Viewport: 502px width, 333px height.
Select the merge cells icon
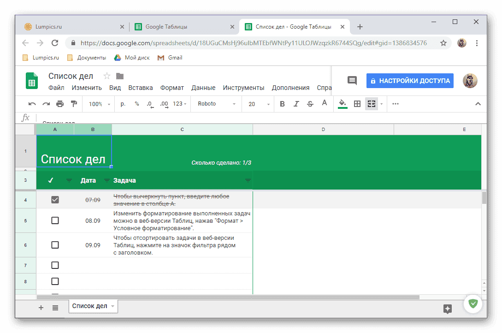[371, 104]
